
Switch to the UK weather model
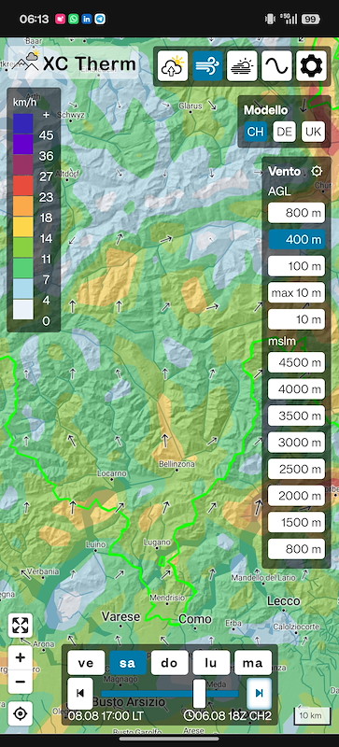click(313, 132)
